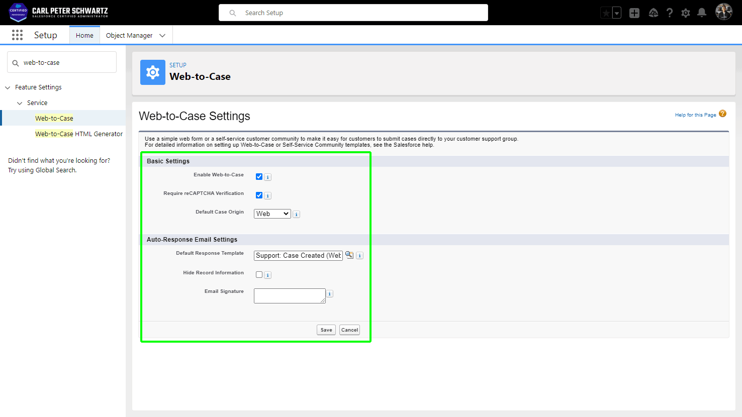The height and width of the screenshot is (417, 742).
Task: Click the Basic Settings section header
Action: (168, 161)
